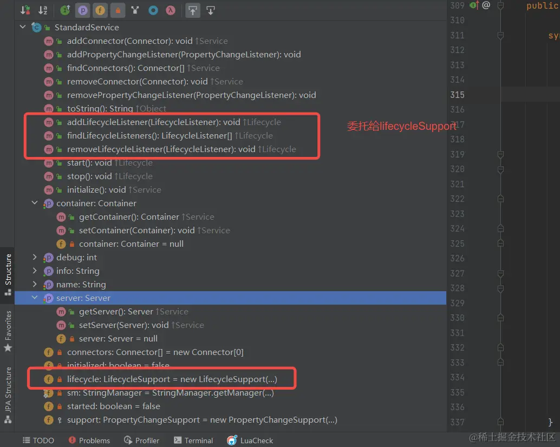Click the StandardService class icon

coord(36,27)
